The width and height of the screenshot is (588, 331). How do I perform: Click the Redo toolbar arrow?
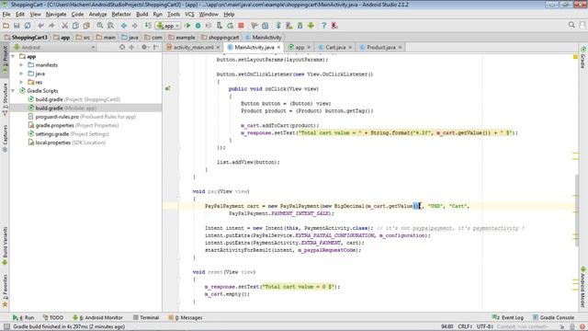(x=51, y=26)
